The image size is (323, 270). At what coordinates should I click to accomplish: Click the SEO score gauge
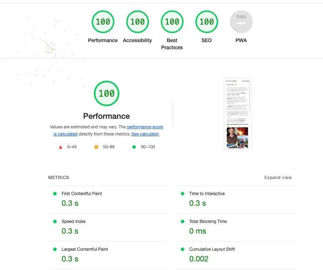coord(206,22)
